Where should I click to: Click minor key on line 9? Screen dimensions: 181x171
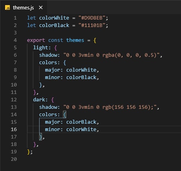[53, 77]
